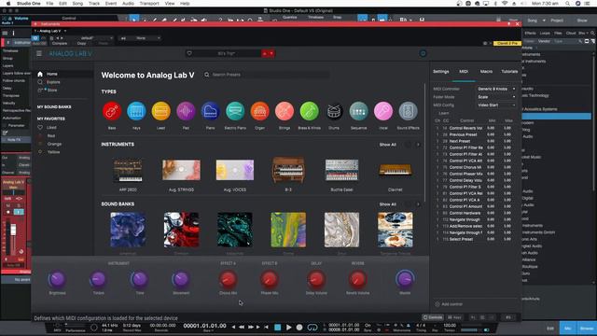Click the Record button in transport

pyautogui.click(x=299, y=328)
